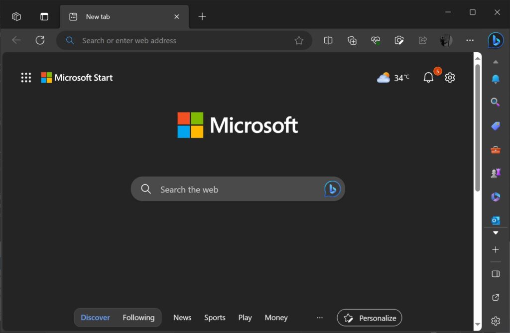Screen dimensions: 510x333
Task: Open the apps launcher grid
Action: [x=26, y=77]
